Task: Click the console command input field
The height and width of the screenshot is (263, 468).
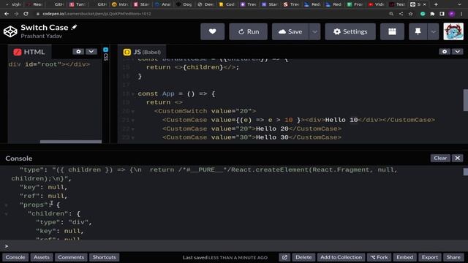Action: click(234, 246)
